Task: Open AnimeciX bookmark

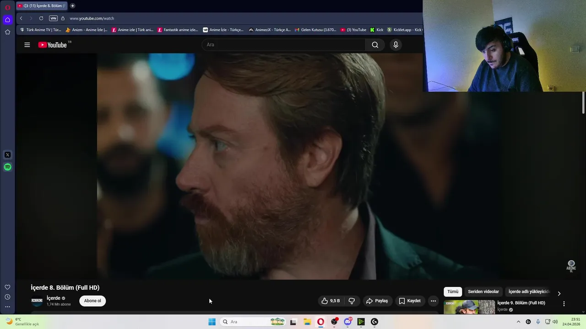Action: (x=270, y=30)
